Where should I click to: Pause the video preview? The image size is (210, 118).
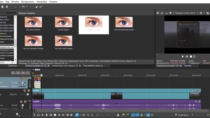[187, 57]
